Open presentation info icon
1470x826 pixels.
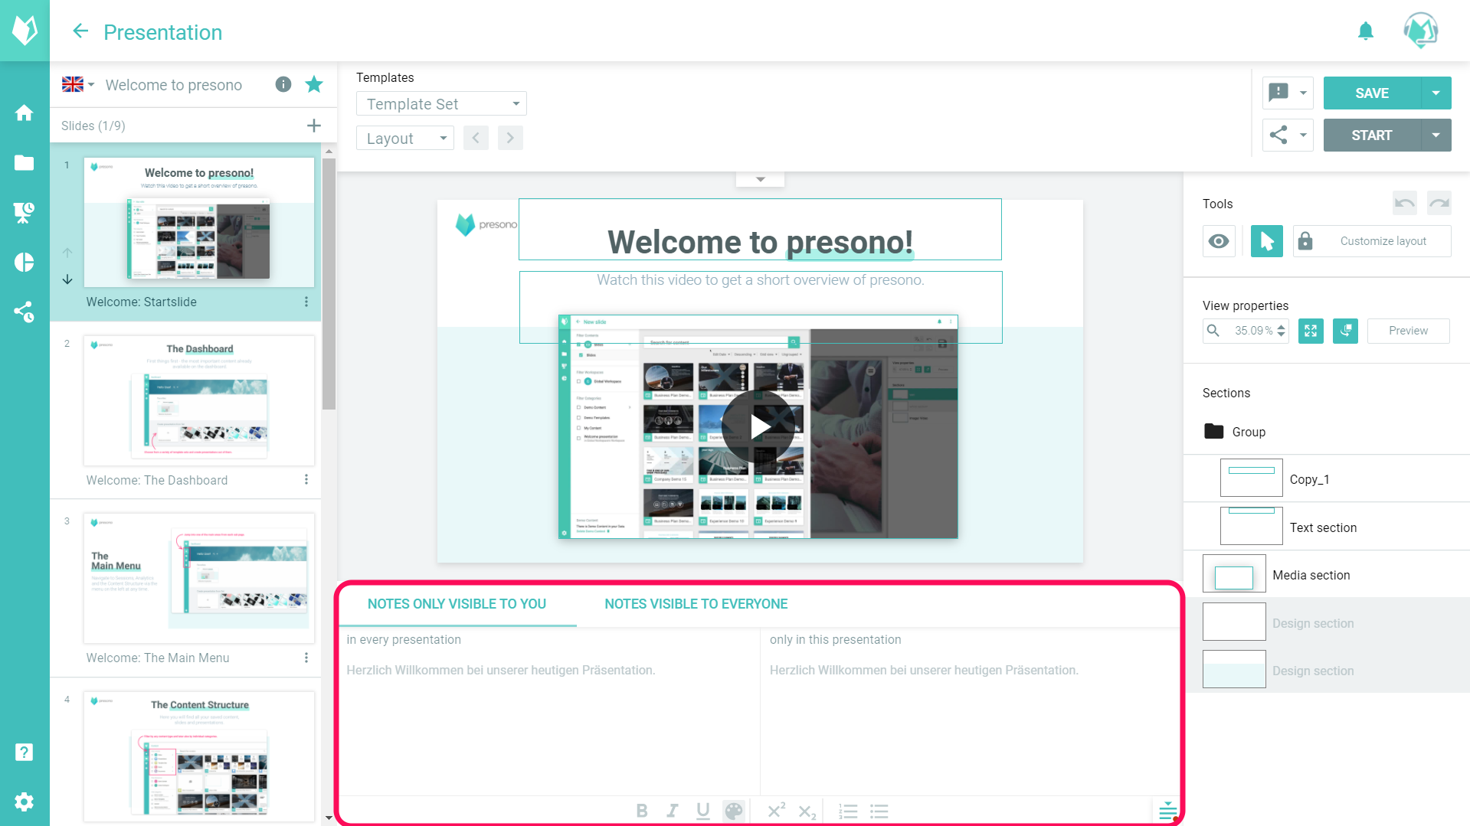tap(283, 84)
